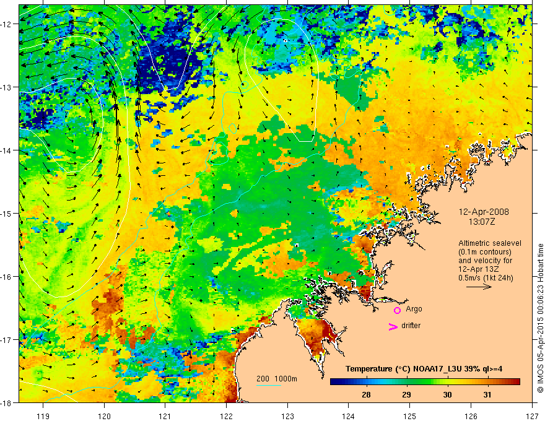This screenshot has width=545, height=421.
Task: Click longitude axis label 121
Action: pyautogui.click(x=165, y=416)
